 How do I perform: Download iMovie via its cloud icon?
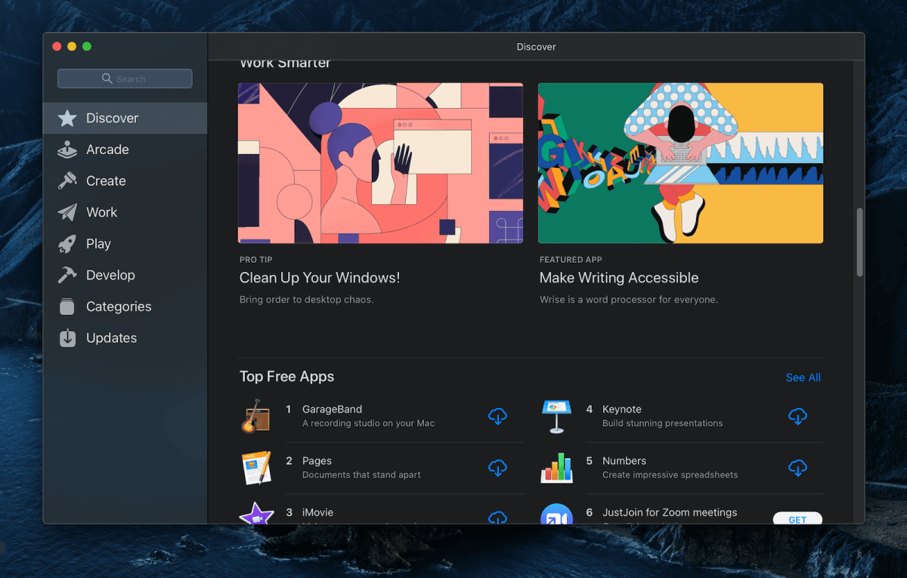pos(497,518)
